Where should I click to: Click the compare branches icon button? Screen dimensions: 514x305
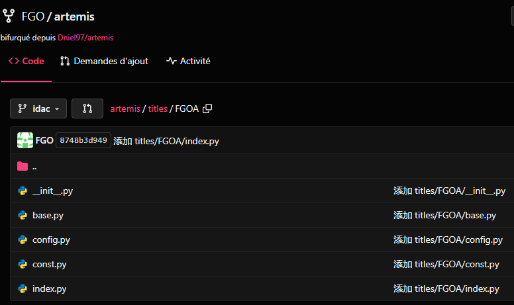tap(87, 109)
